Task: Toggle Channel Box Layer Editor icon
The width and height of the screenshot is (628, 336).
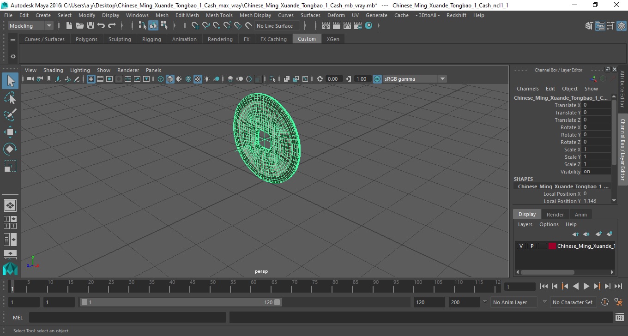Action: coord(621,26)
